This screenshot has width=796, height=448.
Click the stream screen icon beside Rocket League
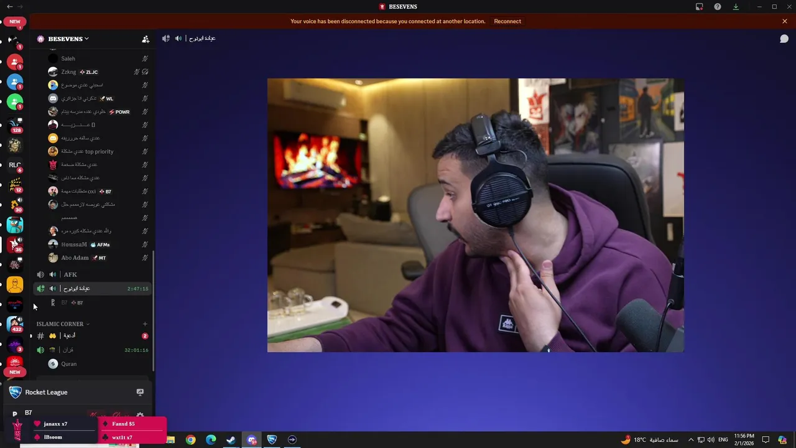point(140,392)
